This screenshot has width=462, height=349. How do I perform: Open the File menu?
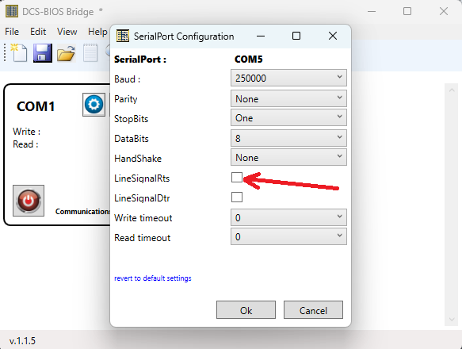[x=12, y=31]
